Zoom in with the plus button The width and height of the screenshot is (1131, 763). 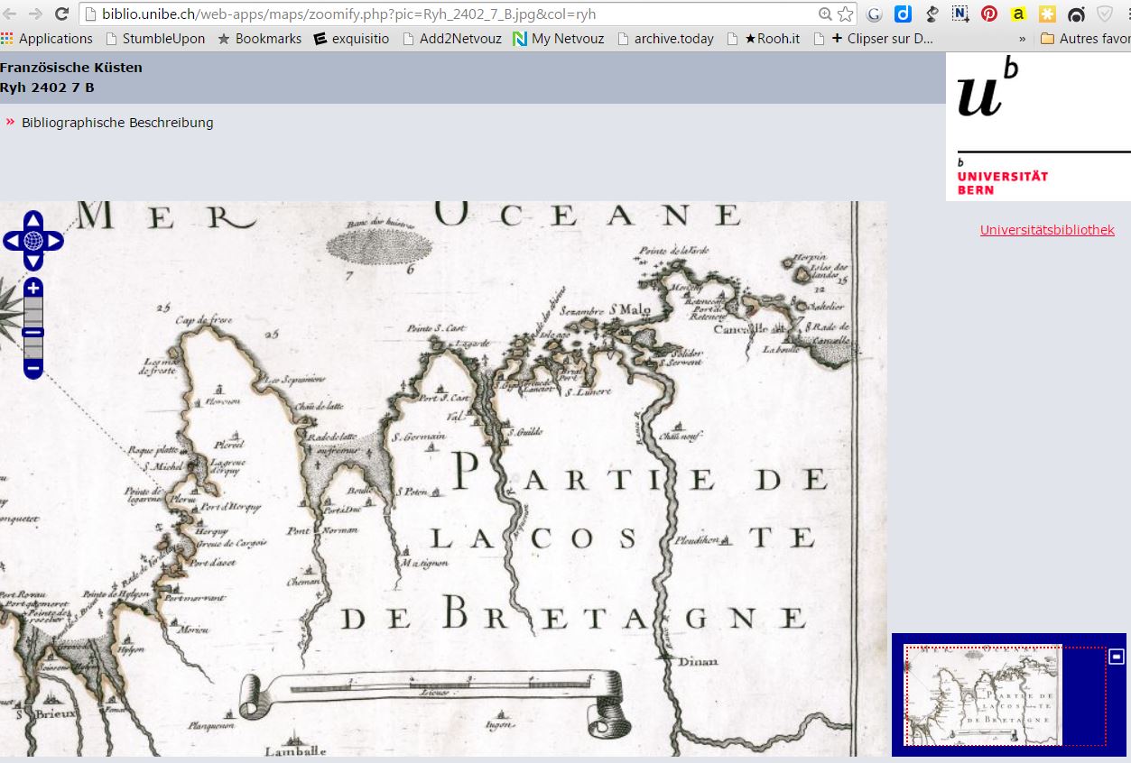33,289
